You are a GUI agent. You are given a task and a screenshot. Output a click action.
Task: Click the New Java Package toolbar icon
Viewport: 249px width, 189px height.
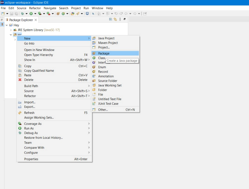[x=58, y=14]
